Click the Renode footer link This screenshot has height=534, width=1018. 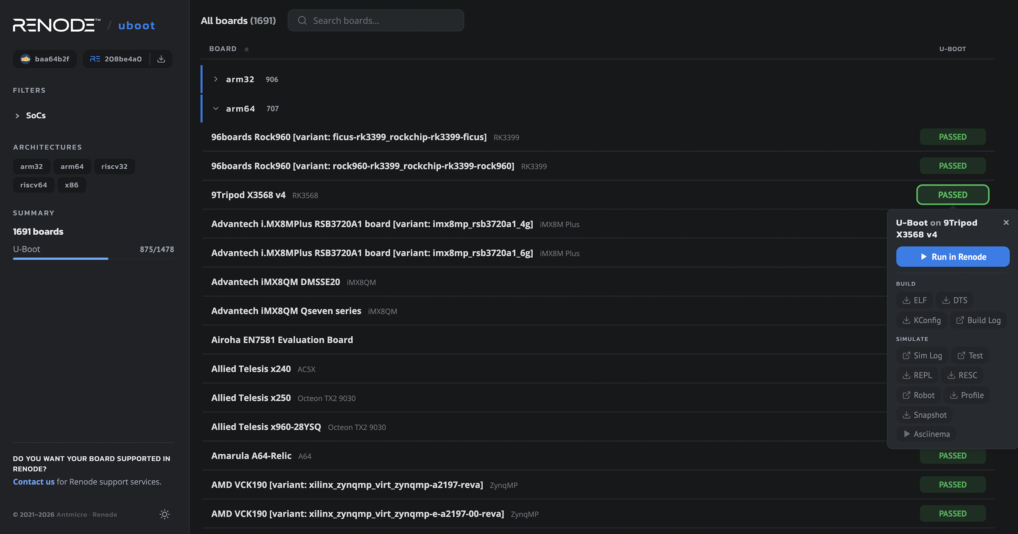click(x=105, y=515)
